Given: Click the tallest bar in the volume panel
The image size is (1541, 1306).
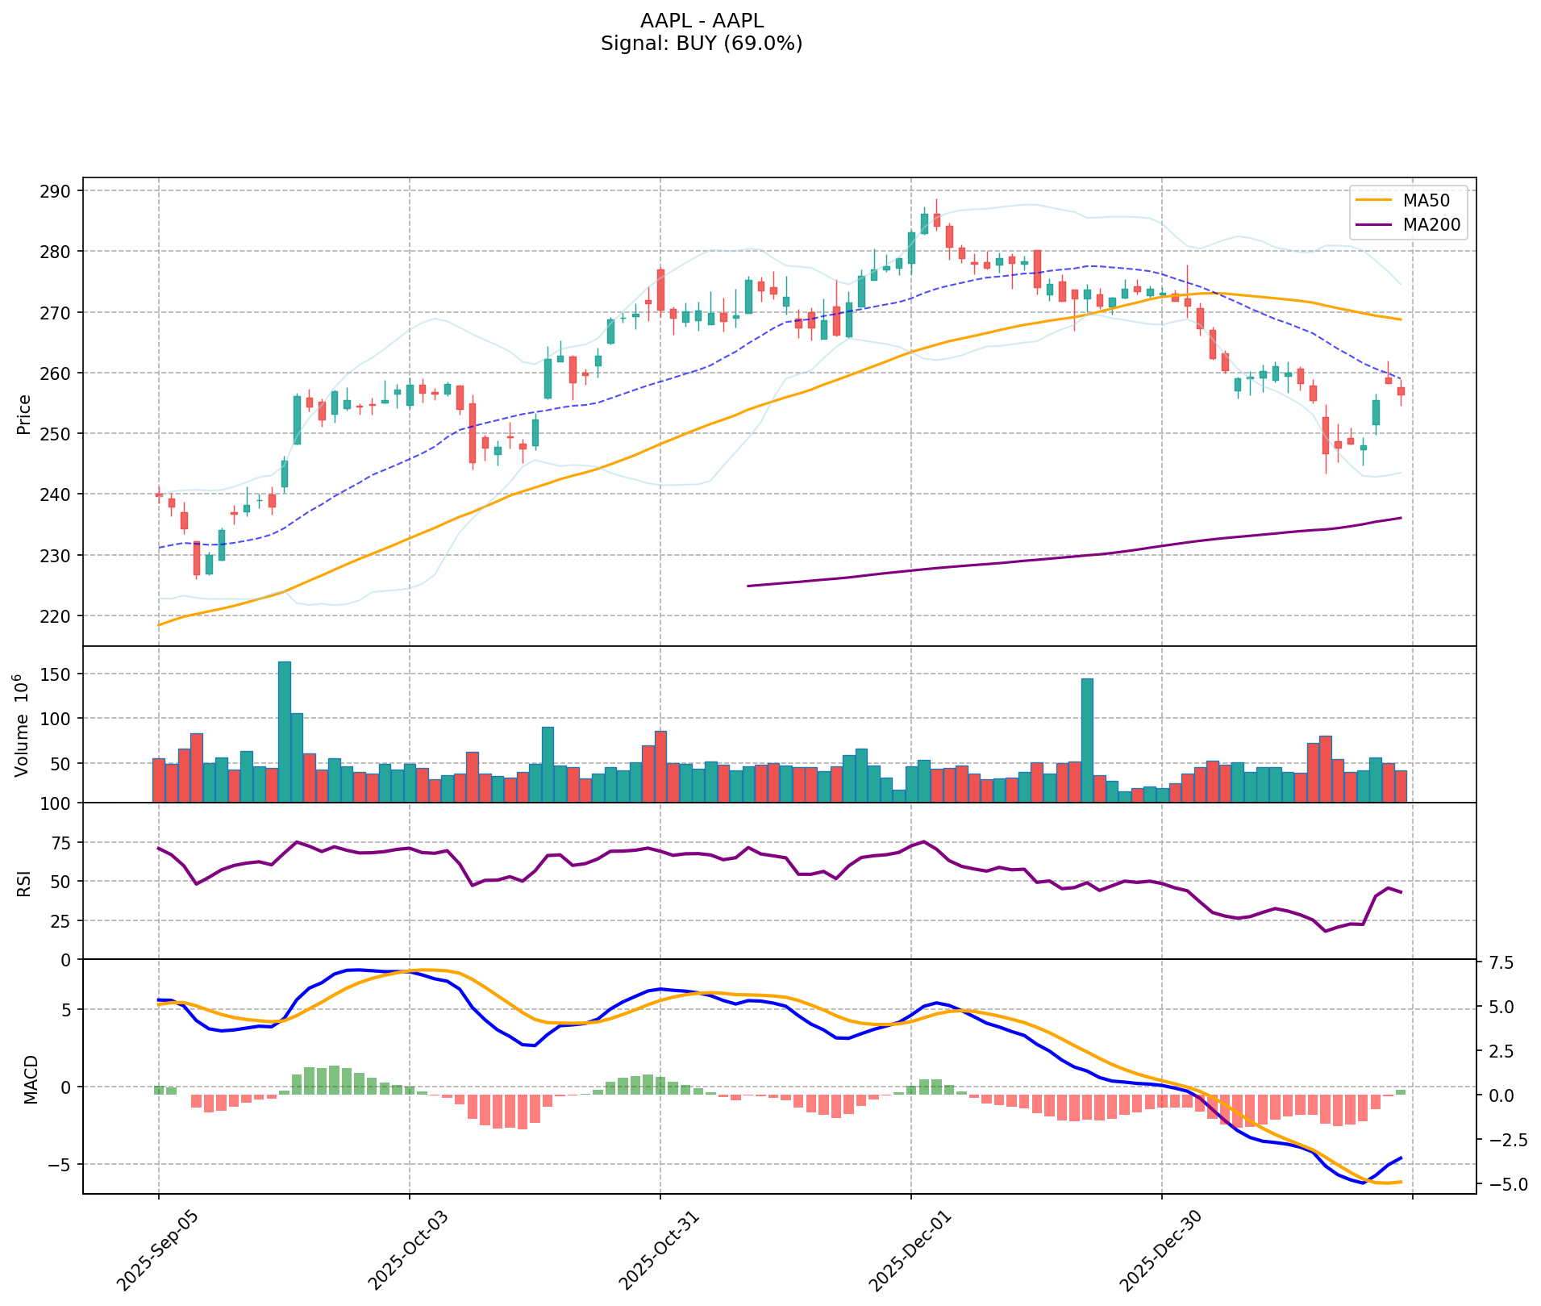Looking at the screenshot, I should pyautogui.click(x=284, y=730).
